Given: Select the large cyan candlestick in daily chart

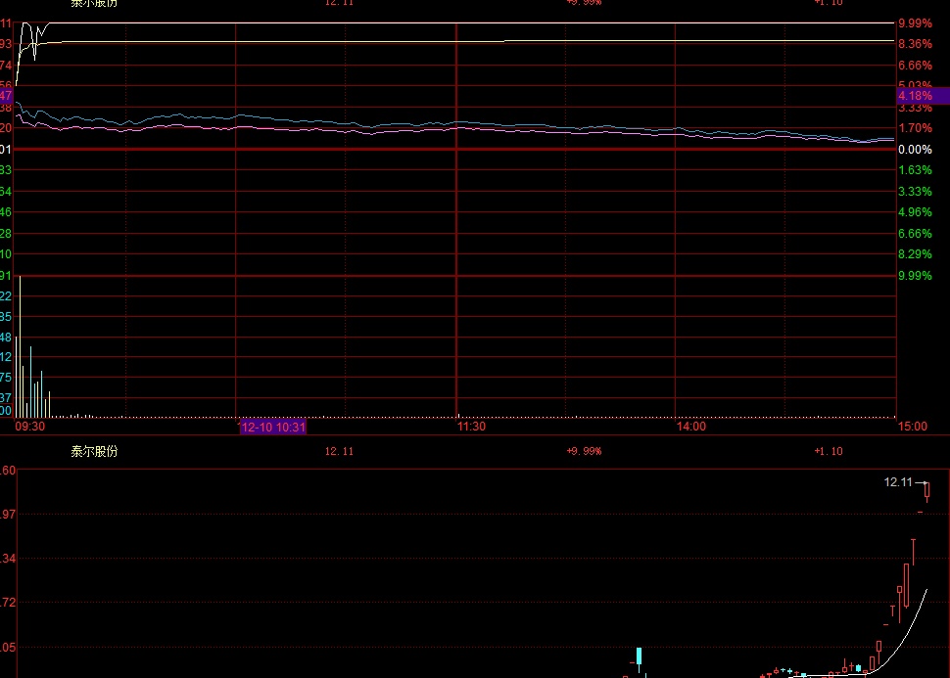Looking at the screenshot, I should pos(639,655).
